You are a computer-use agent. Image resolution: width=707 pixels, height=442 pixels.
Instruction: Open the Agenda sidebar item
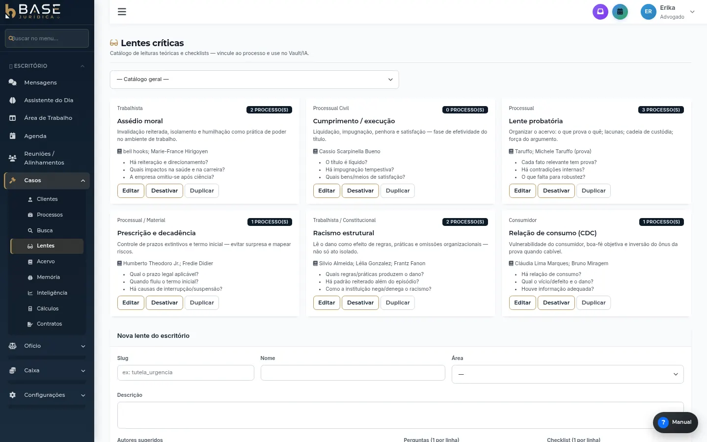click(x=47, y=136)
